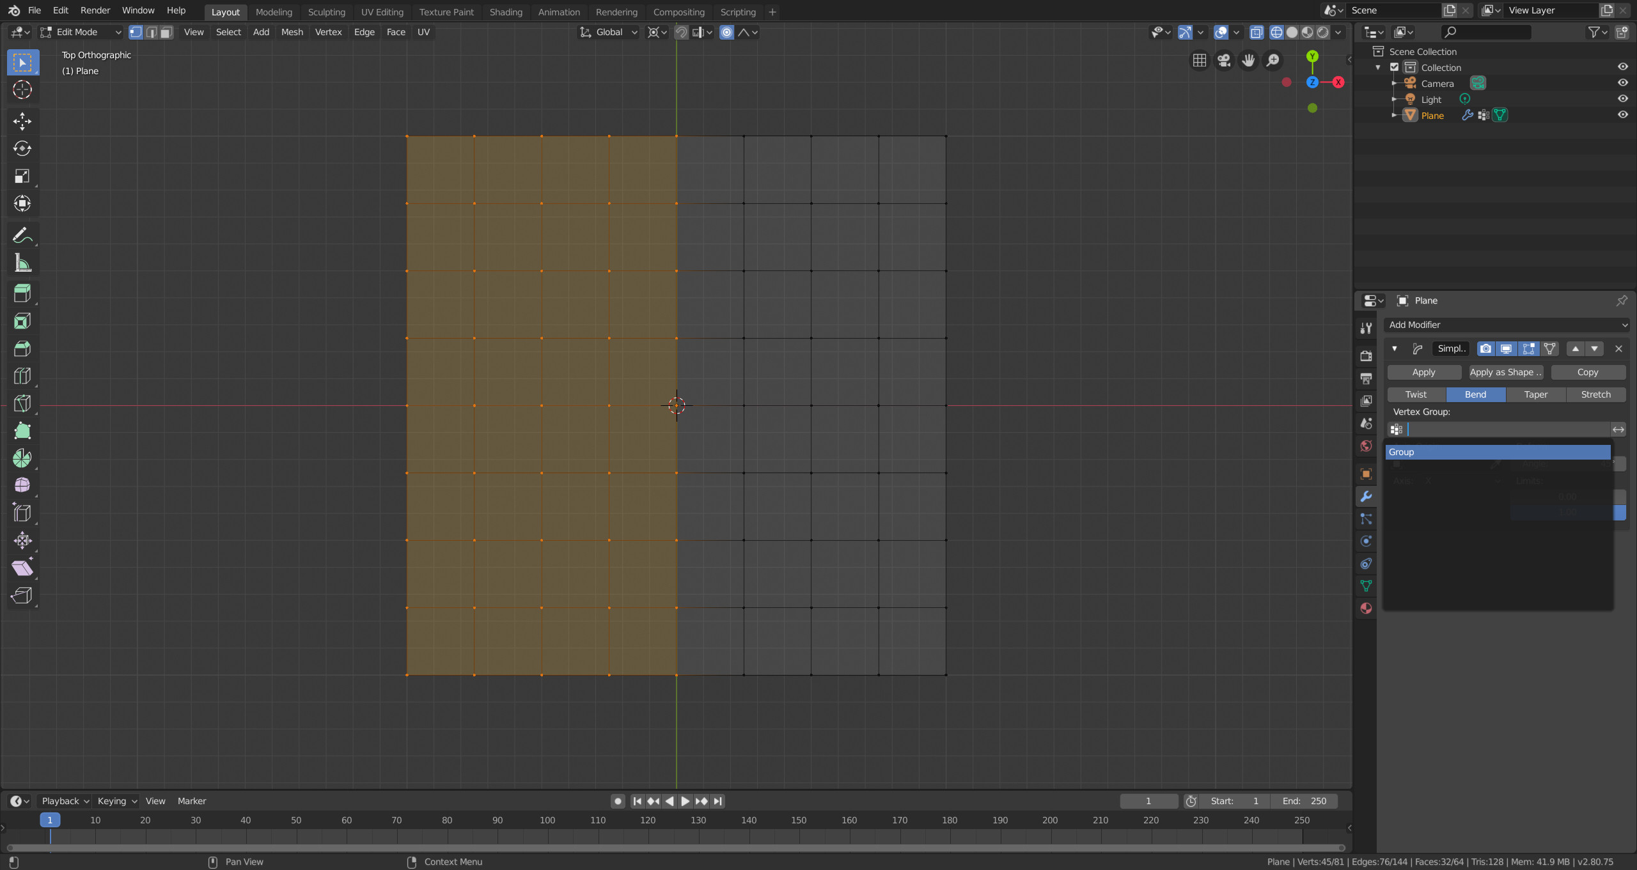Pick the Rotate tool
The width and height of the screenshot is (1637, 870).
22,149
